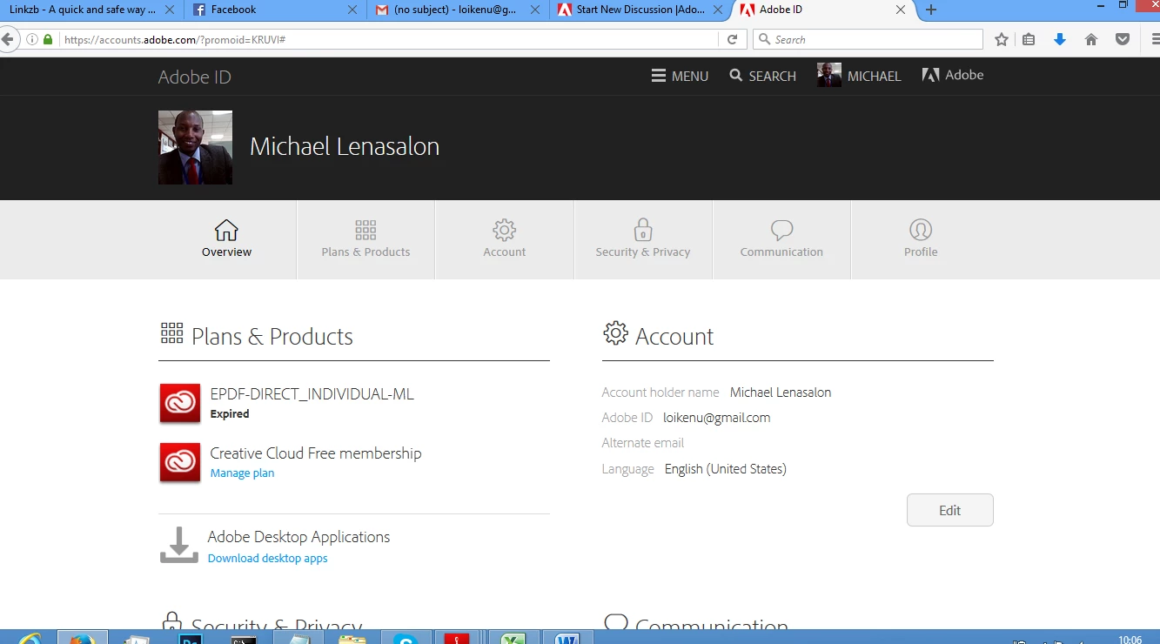Click Creative Cloud Free membership text
Image resolution: width=1160 pixels, height=644 pixels.
tap(316, 453)
